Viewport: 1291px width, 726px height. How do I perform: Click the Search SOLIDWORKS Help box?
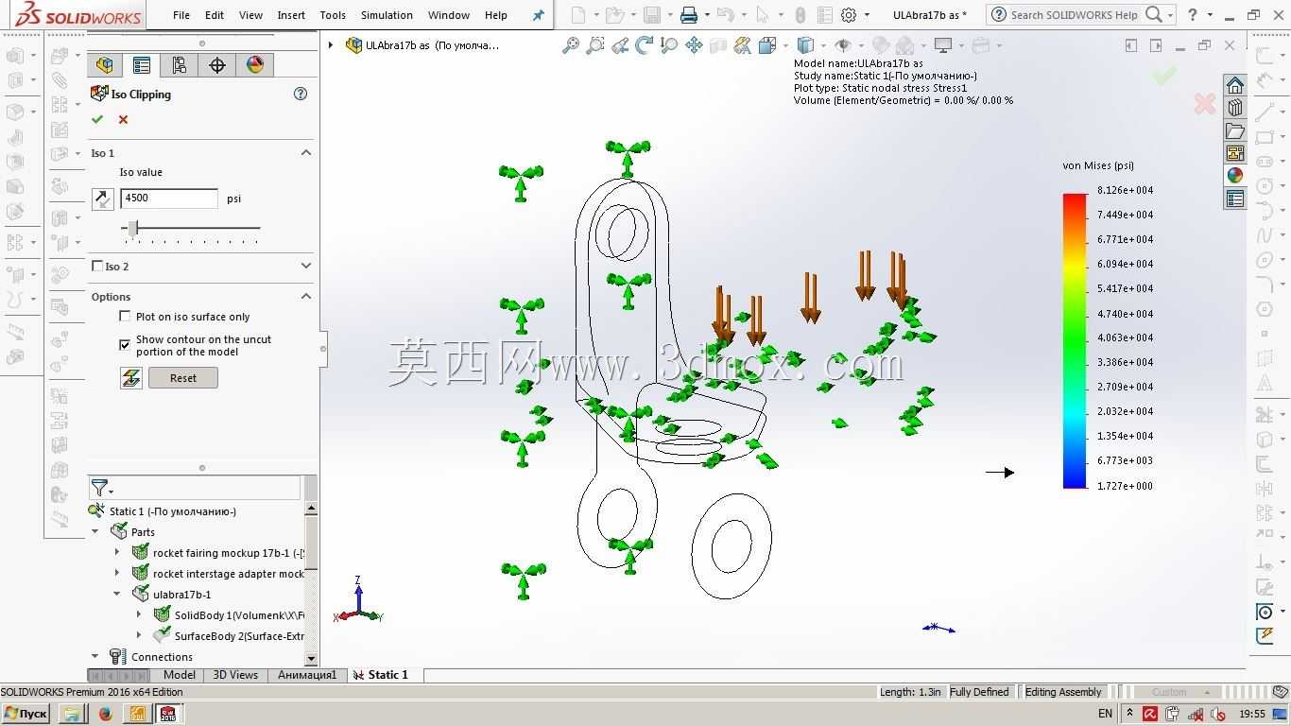pos(1076,15)
